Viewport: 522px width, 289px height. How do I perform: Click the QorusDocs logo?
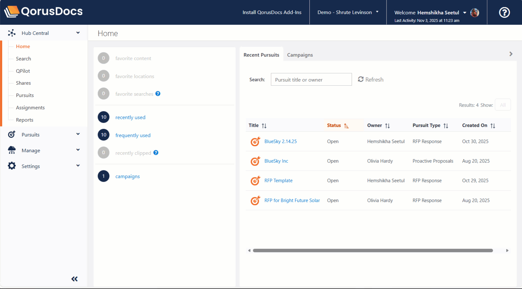coord(43,12)
